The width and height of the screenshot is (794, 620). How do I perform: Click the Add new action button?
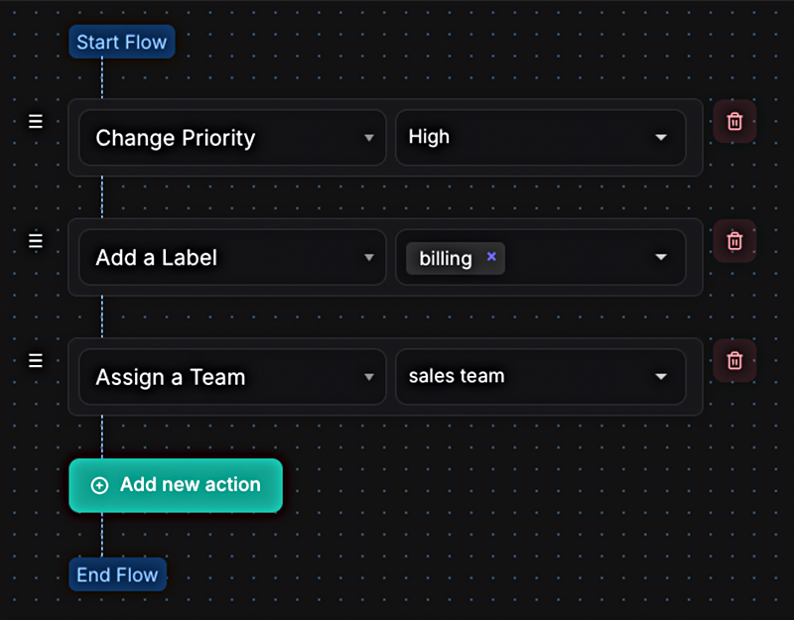point(176,485)
